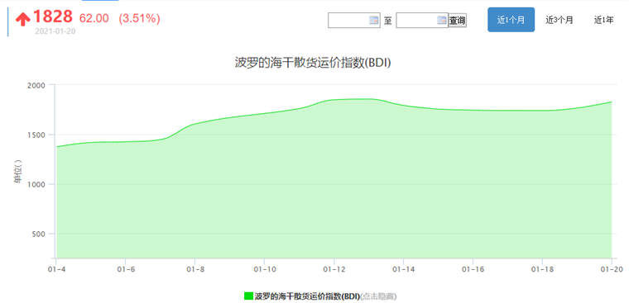Click the end date input field
Image resolution: width=629 pixels, height=303 pixels.
422,20
